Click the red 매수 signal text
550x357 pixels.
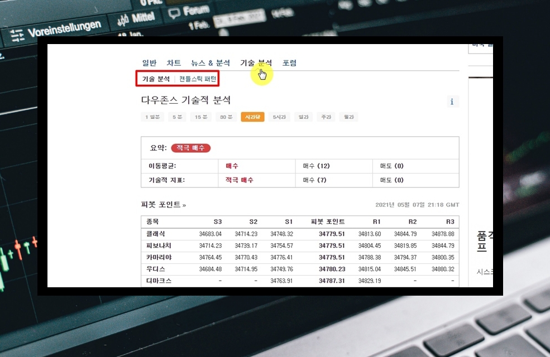point(232,166)
